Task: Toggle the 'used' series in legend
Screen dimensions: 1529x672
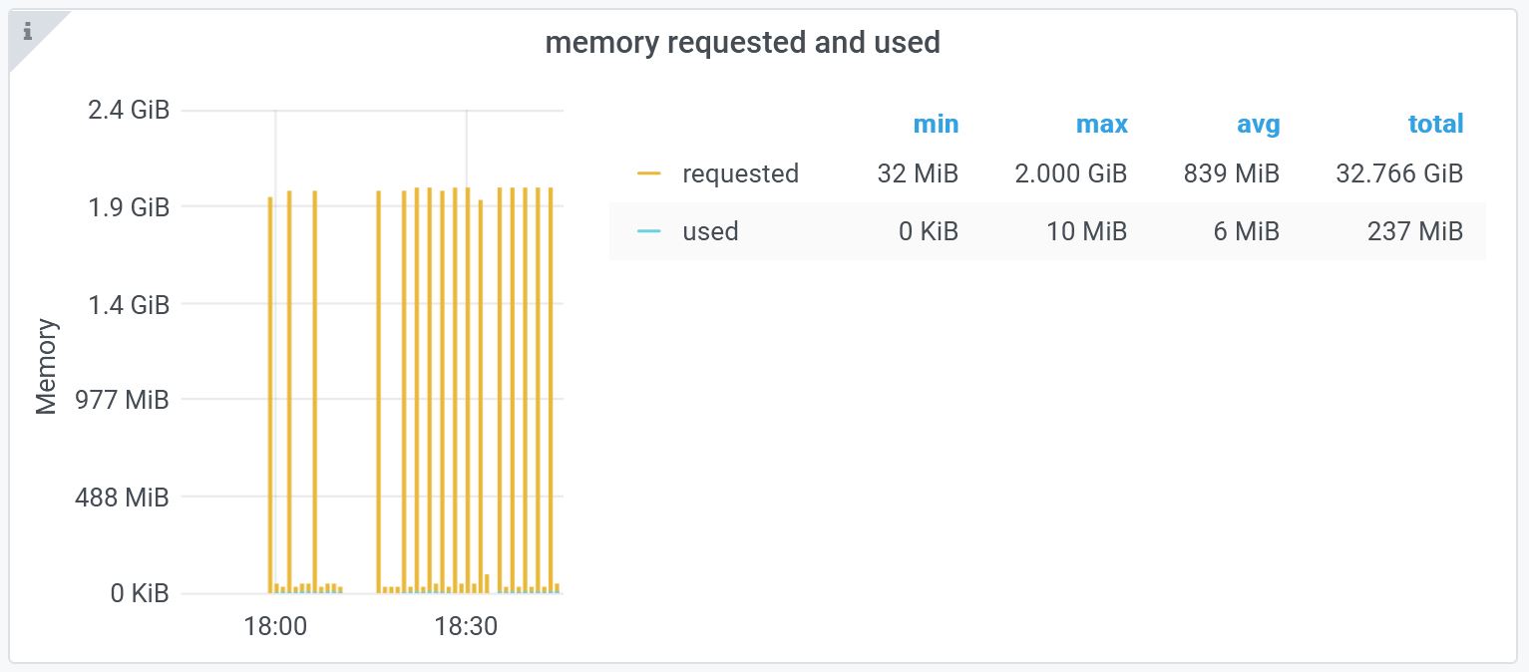Action: pos(710,232)
